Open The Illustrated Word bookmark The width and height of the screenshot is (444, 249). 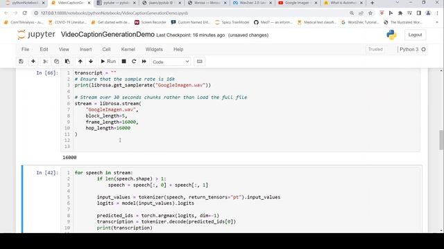coord(402,22)
